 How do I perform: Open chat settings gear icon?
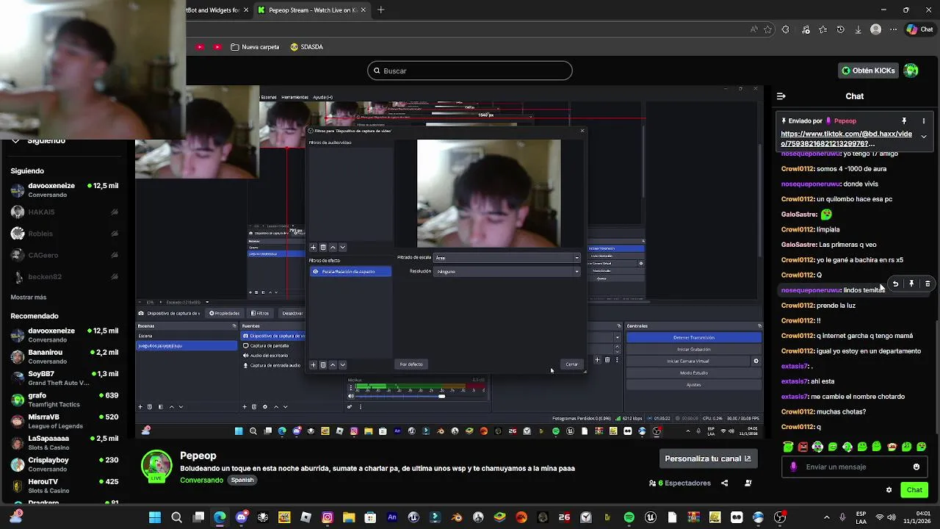(889, 490)
